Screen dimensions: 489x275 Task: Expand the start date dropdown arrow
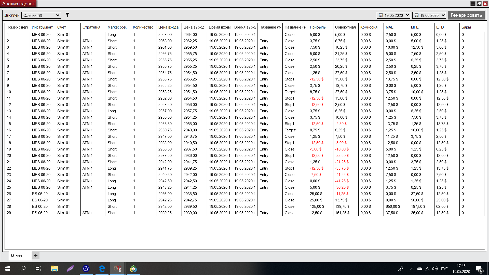click(x=407, y=15)
